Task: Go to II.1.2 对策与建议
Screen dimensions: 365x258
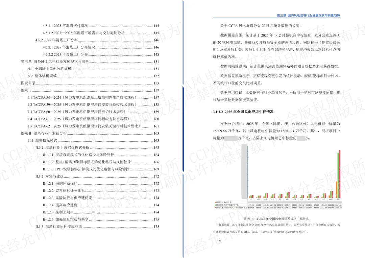Action: [97, 177]
